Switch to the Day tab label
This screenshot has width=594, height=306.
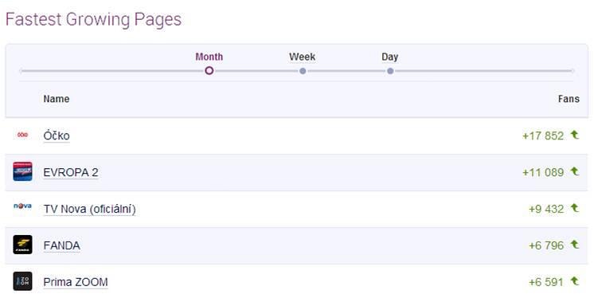point(390,57)
